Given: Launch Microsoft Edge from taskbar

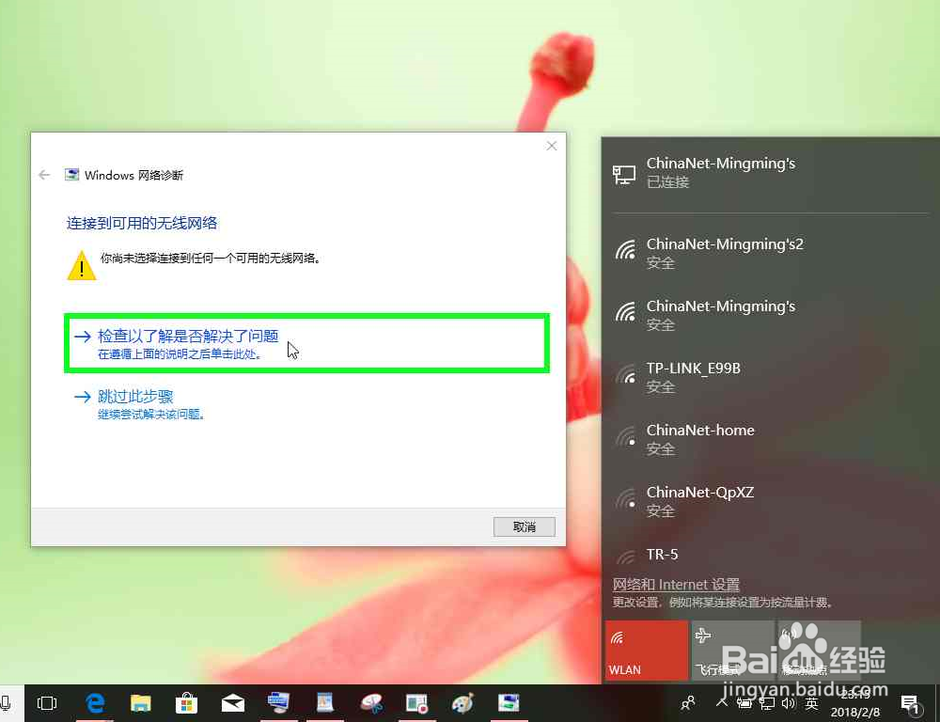Looking at the screenshot, I should point(95,703).
